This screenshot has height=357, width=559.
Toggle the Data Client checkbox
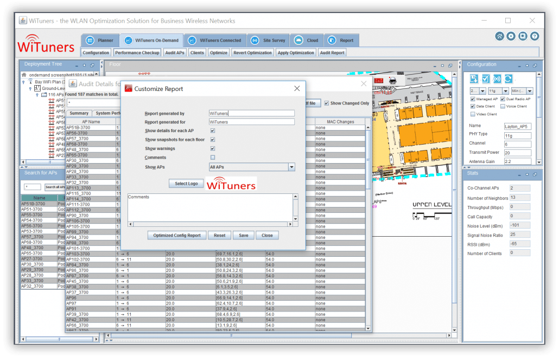point(473,106)
